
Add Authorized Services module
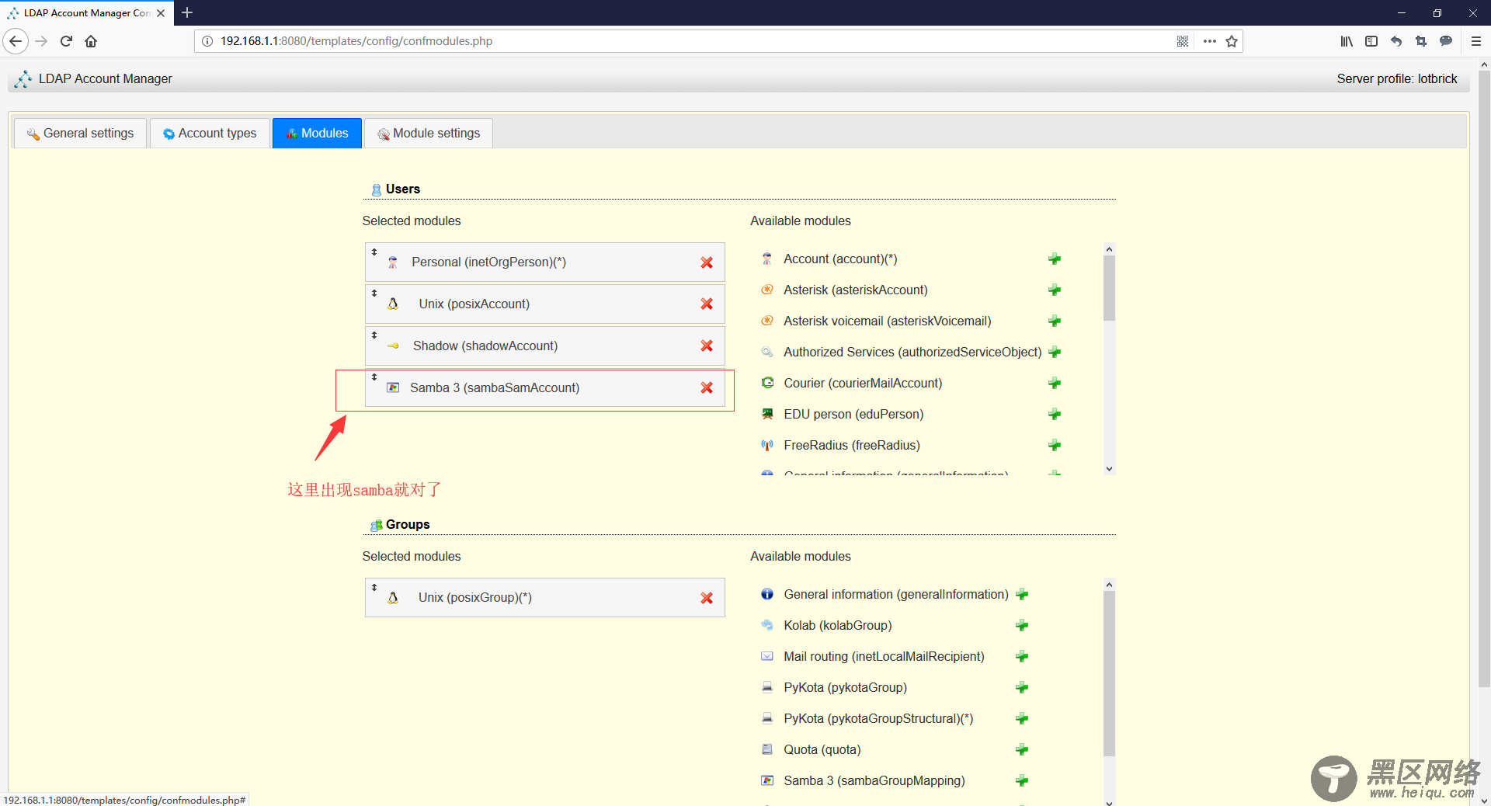pyautogui.click(x=1055, y=353)
